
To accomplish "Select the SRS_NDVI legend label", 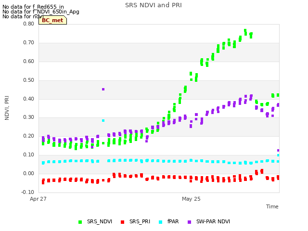I will [x=100, y=221].
